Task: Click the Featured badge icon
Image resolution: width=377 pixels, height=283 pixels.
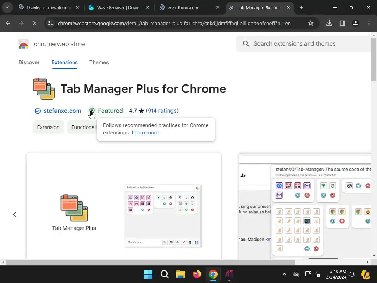Action: (x=92, y=111)
